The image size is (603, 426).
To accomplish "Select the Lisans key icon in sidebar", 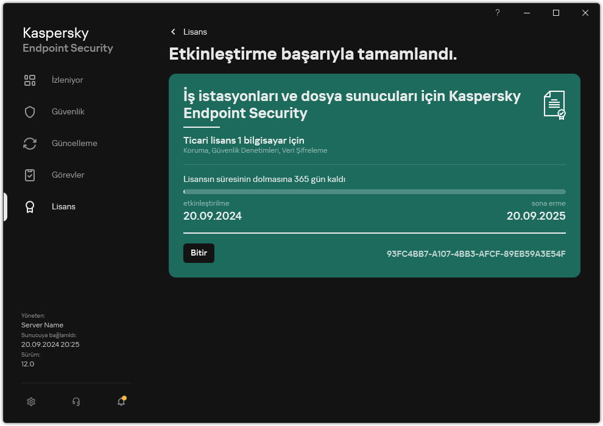I will (x=29, y=206).
